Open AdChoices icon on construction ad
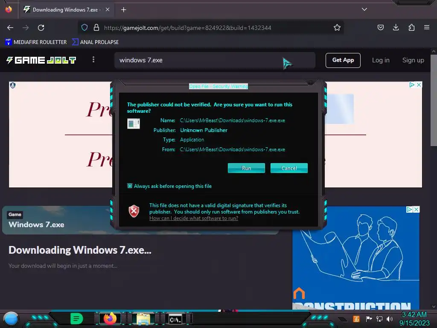Viewport: 437px width, 328px height. point(409,209)
